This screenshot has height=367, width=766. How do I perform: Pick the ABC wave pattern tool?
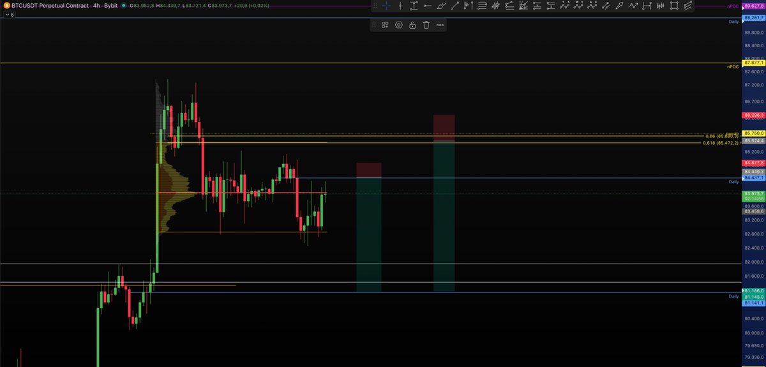pos(592,6)
